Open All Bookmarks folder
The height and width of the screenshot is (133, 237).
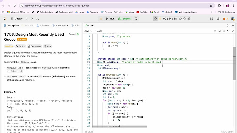pos(226,12)
